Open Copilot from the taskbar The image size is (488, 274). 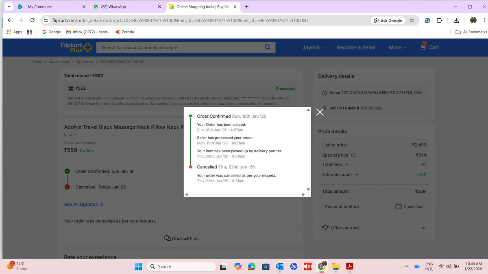click(238, 266)
